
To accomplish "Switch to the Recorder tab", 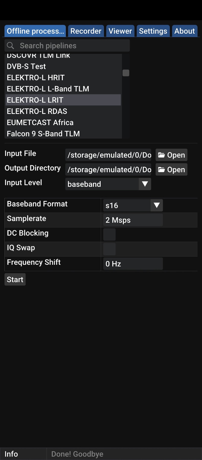I will pos(86,31).
